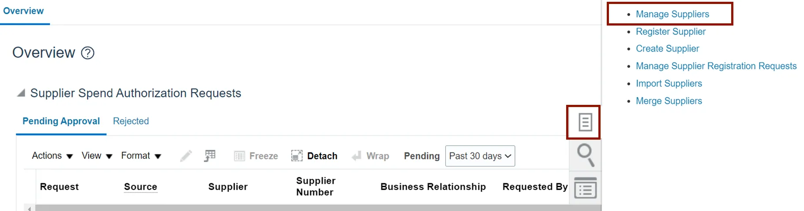Image resolution: width=804 pixels, height=211 pixels.
Task: Click the Source column header
Action: click(x=140, y=187)
